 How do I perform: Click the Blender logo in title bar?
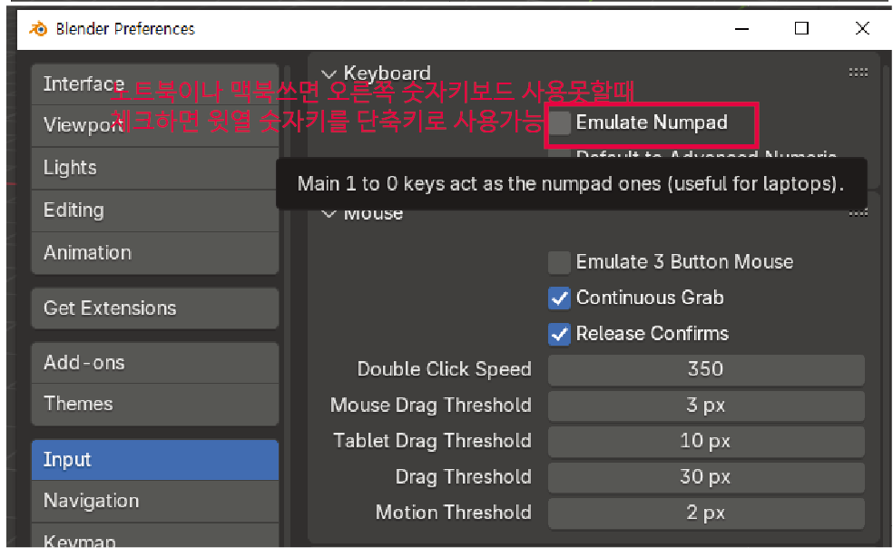click(x=38, y=28)
